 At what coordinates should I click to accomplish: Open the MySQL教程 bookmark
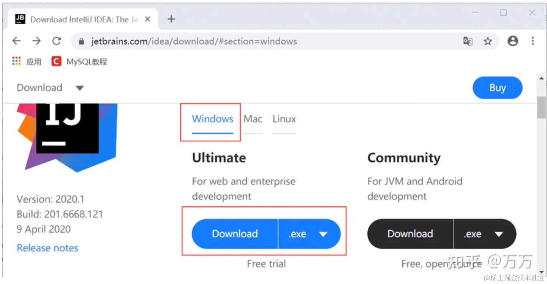click(79, 61)
